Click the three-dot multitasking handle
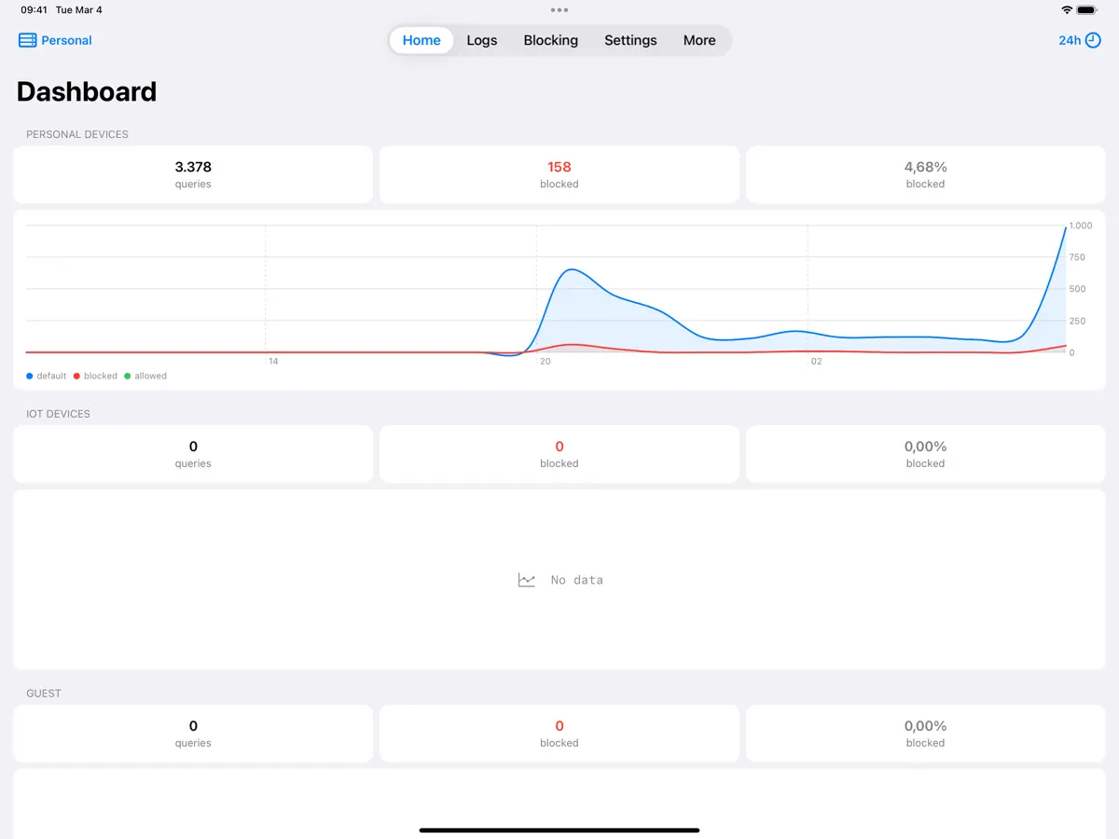Image resolution: width=1119 pixels, height=839 pixels. pyautogui.click(x=559, y=9)
